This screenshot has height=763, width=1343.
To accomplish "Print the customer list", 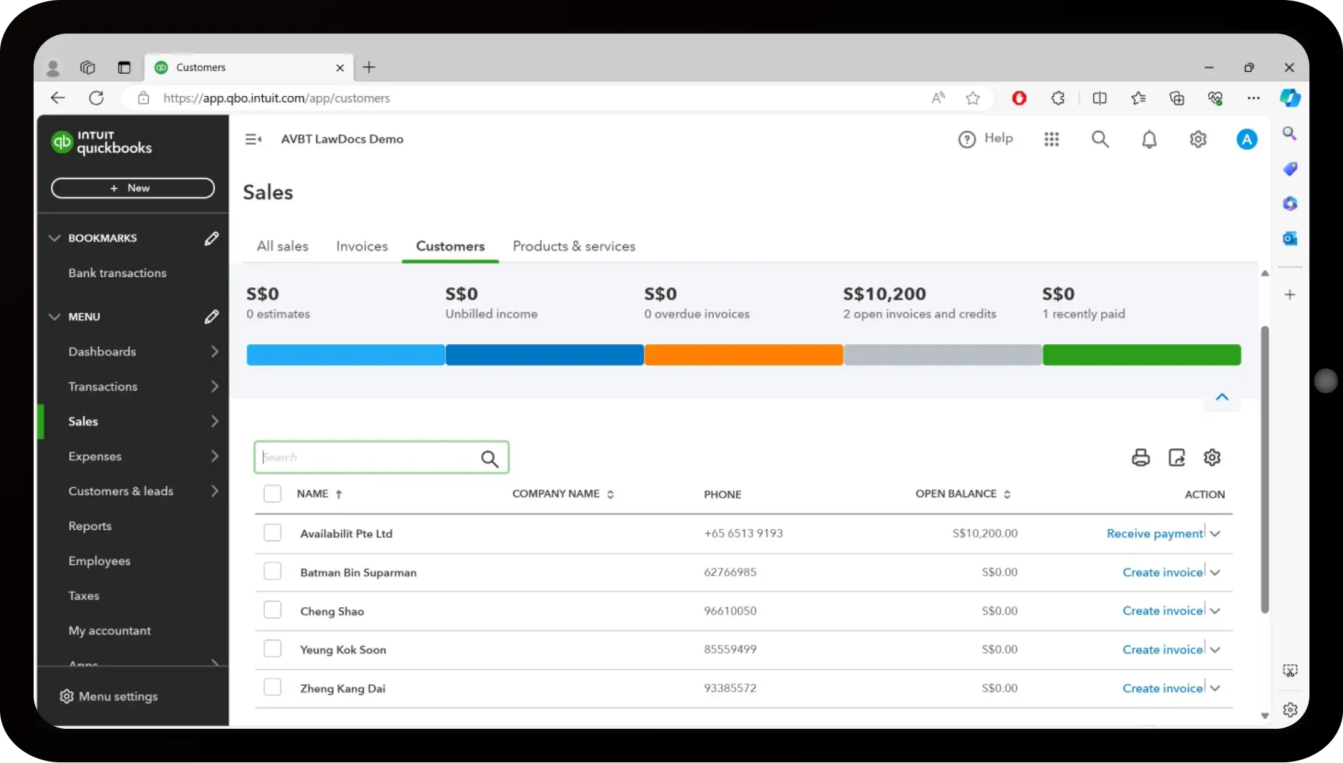I will coord(1141,458).
